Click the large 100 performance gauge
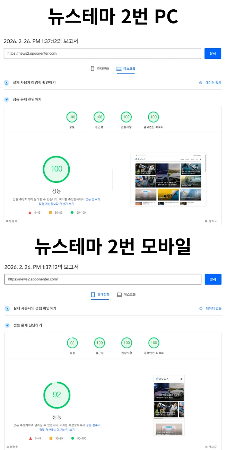The width and height of the screenshot is (226, 450). click(56, 169)
